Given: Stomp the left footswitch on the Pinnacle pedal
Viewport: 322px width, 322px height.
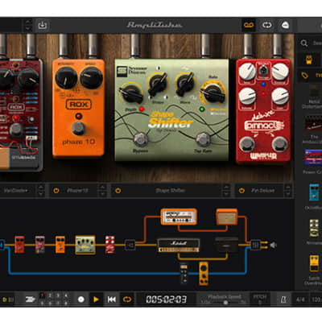Looking at the screenshot, I should (x=247, y=144).
